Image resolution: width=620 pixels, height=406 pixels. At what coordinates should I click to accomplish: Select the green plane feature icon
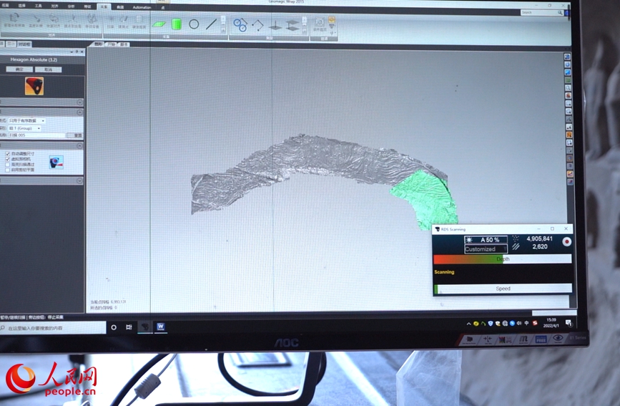(x=159, y=24)
